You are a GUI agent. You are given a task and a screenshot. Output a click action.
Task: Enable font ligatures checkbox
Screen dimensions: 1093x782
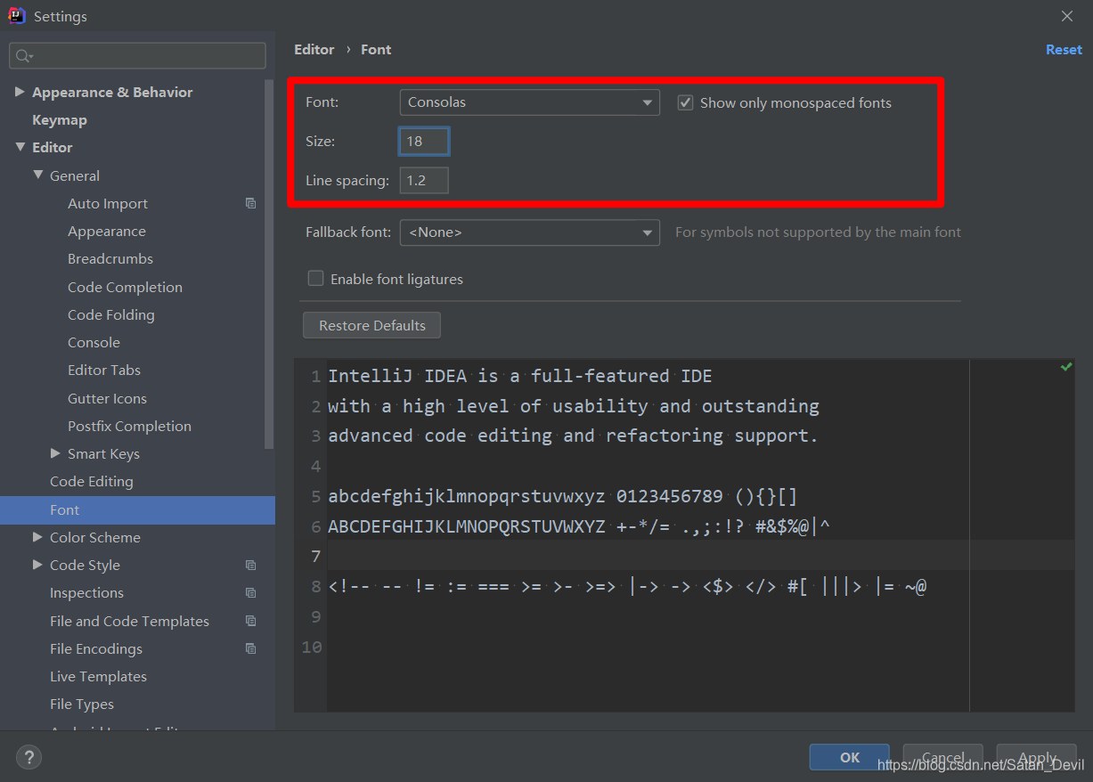[x=315, y=279]
